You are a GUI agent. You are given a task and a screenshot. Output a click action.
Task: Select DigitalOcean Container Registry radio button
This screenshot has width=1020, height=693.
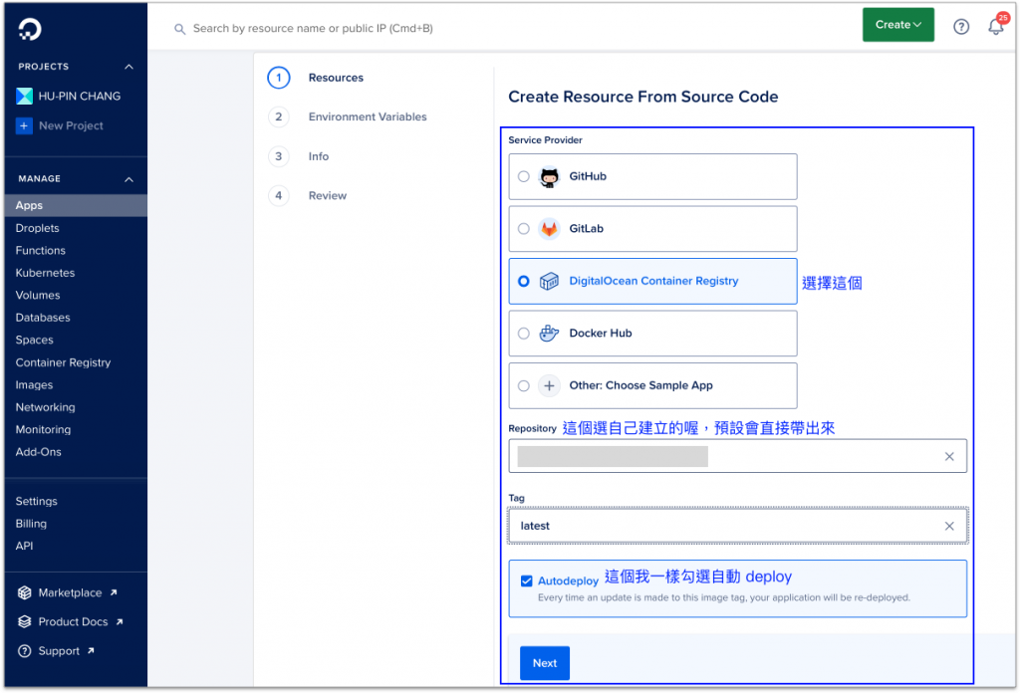click(x=524, y=281)
